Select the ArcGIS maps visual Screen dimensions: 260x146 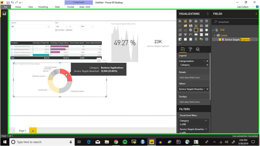[206, 39]
